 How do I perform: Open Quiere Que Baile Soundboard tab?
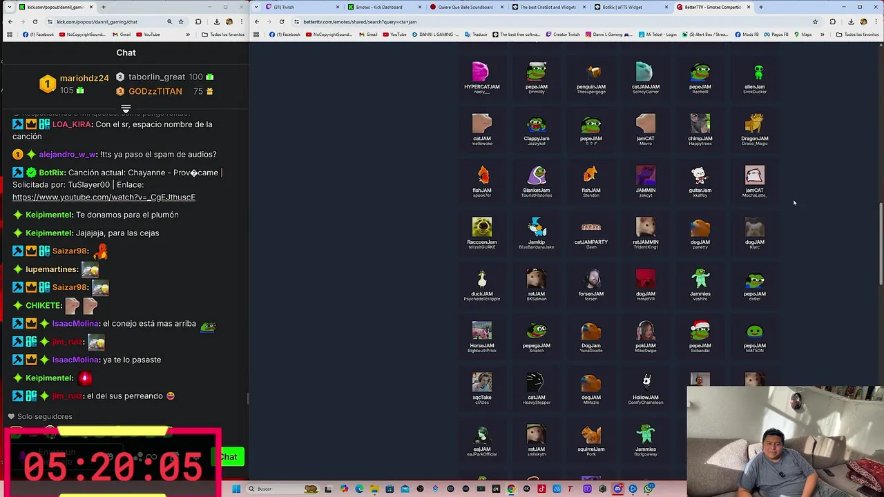tap(468, 7)
